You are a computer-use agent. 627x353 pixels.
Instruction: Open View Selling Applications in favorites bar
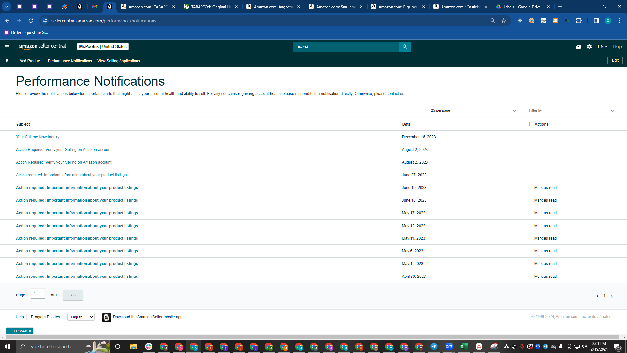coord(119,61)
